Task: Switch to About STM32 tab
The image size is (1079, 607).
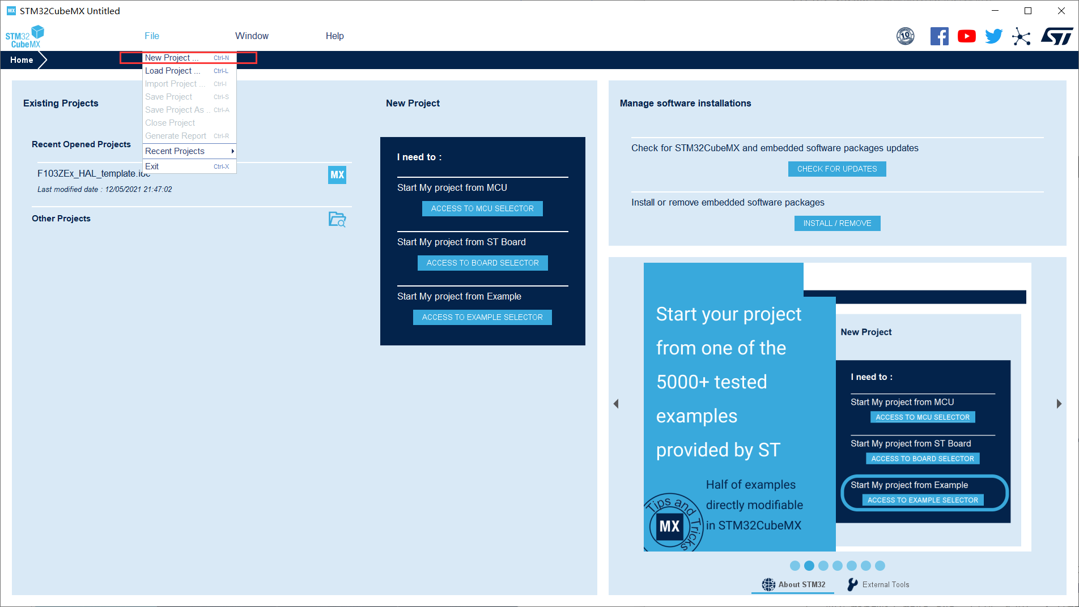Action: pyautogui.click(x=793, y=584)
